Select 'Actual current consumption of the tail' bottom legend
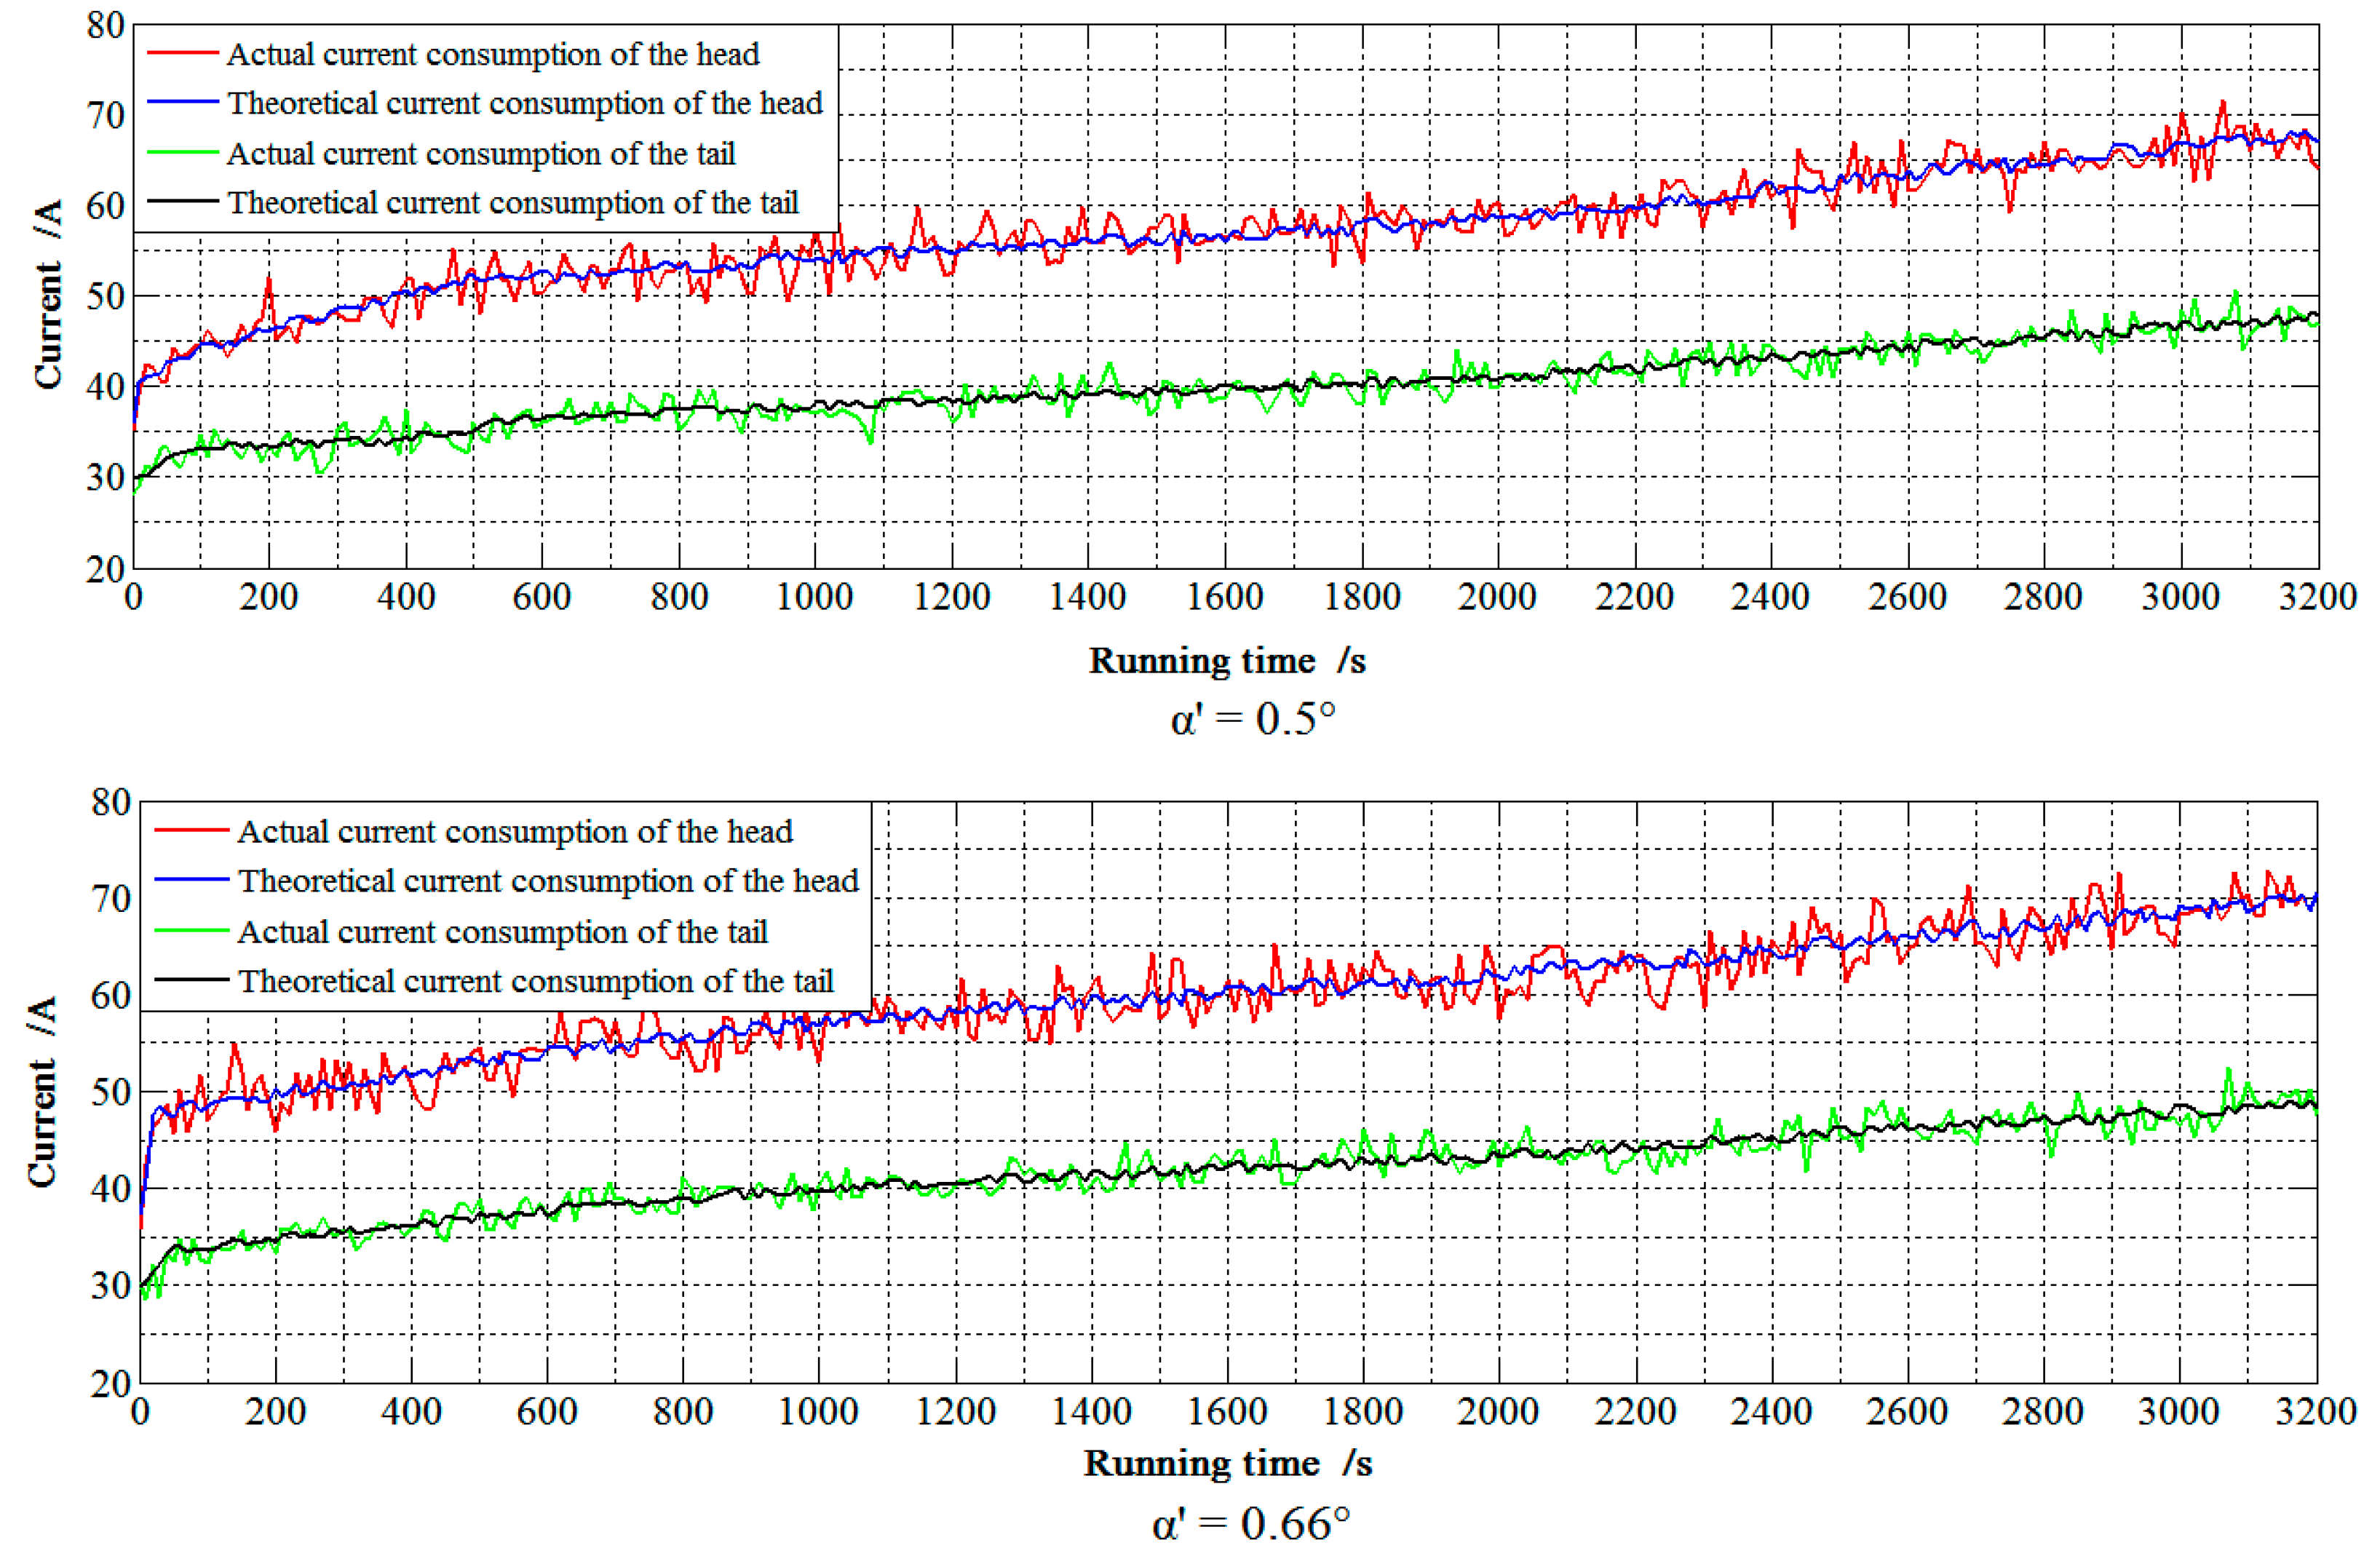Viewport: 2380px width, 1564px height. pos(502,932)
